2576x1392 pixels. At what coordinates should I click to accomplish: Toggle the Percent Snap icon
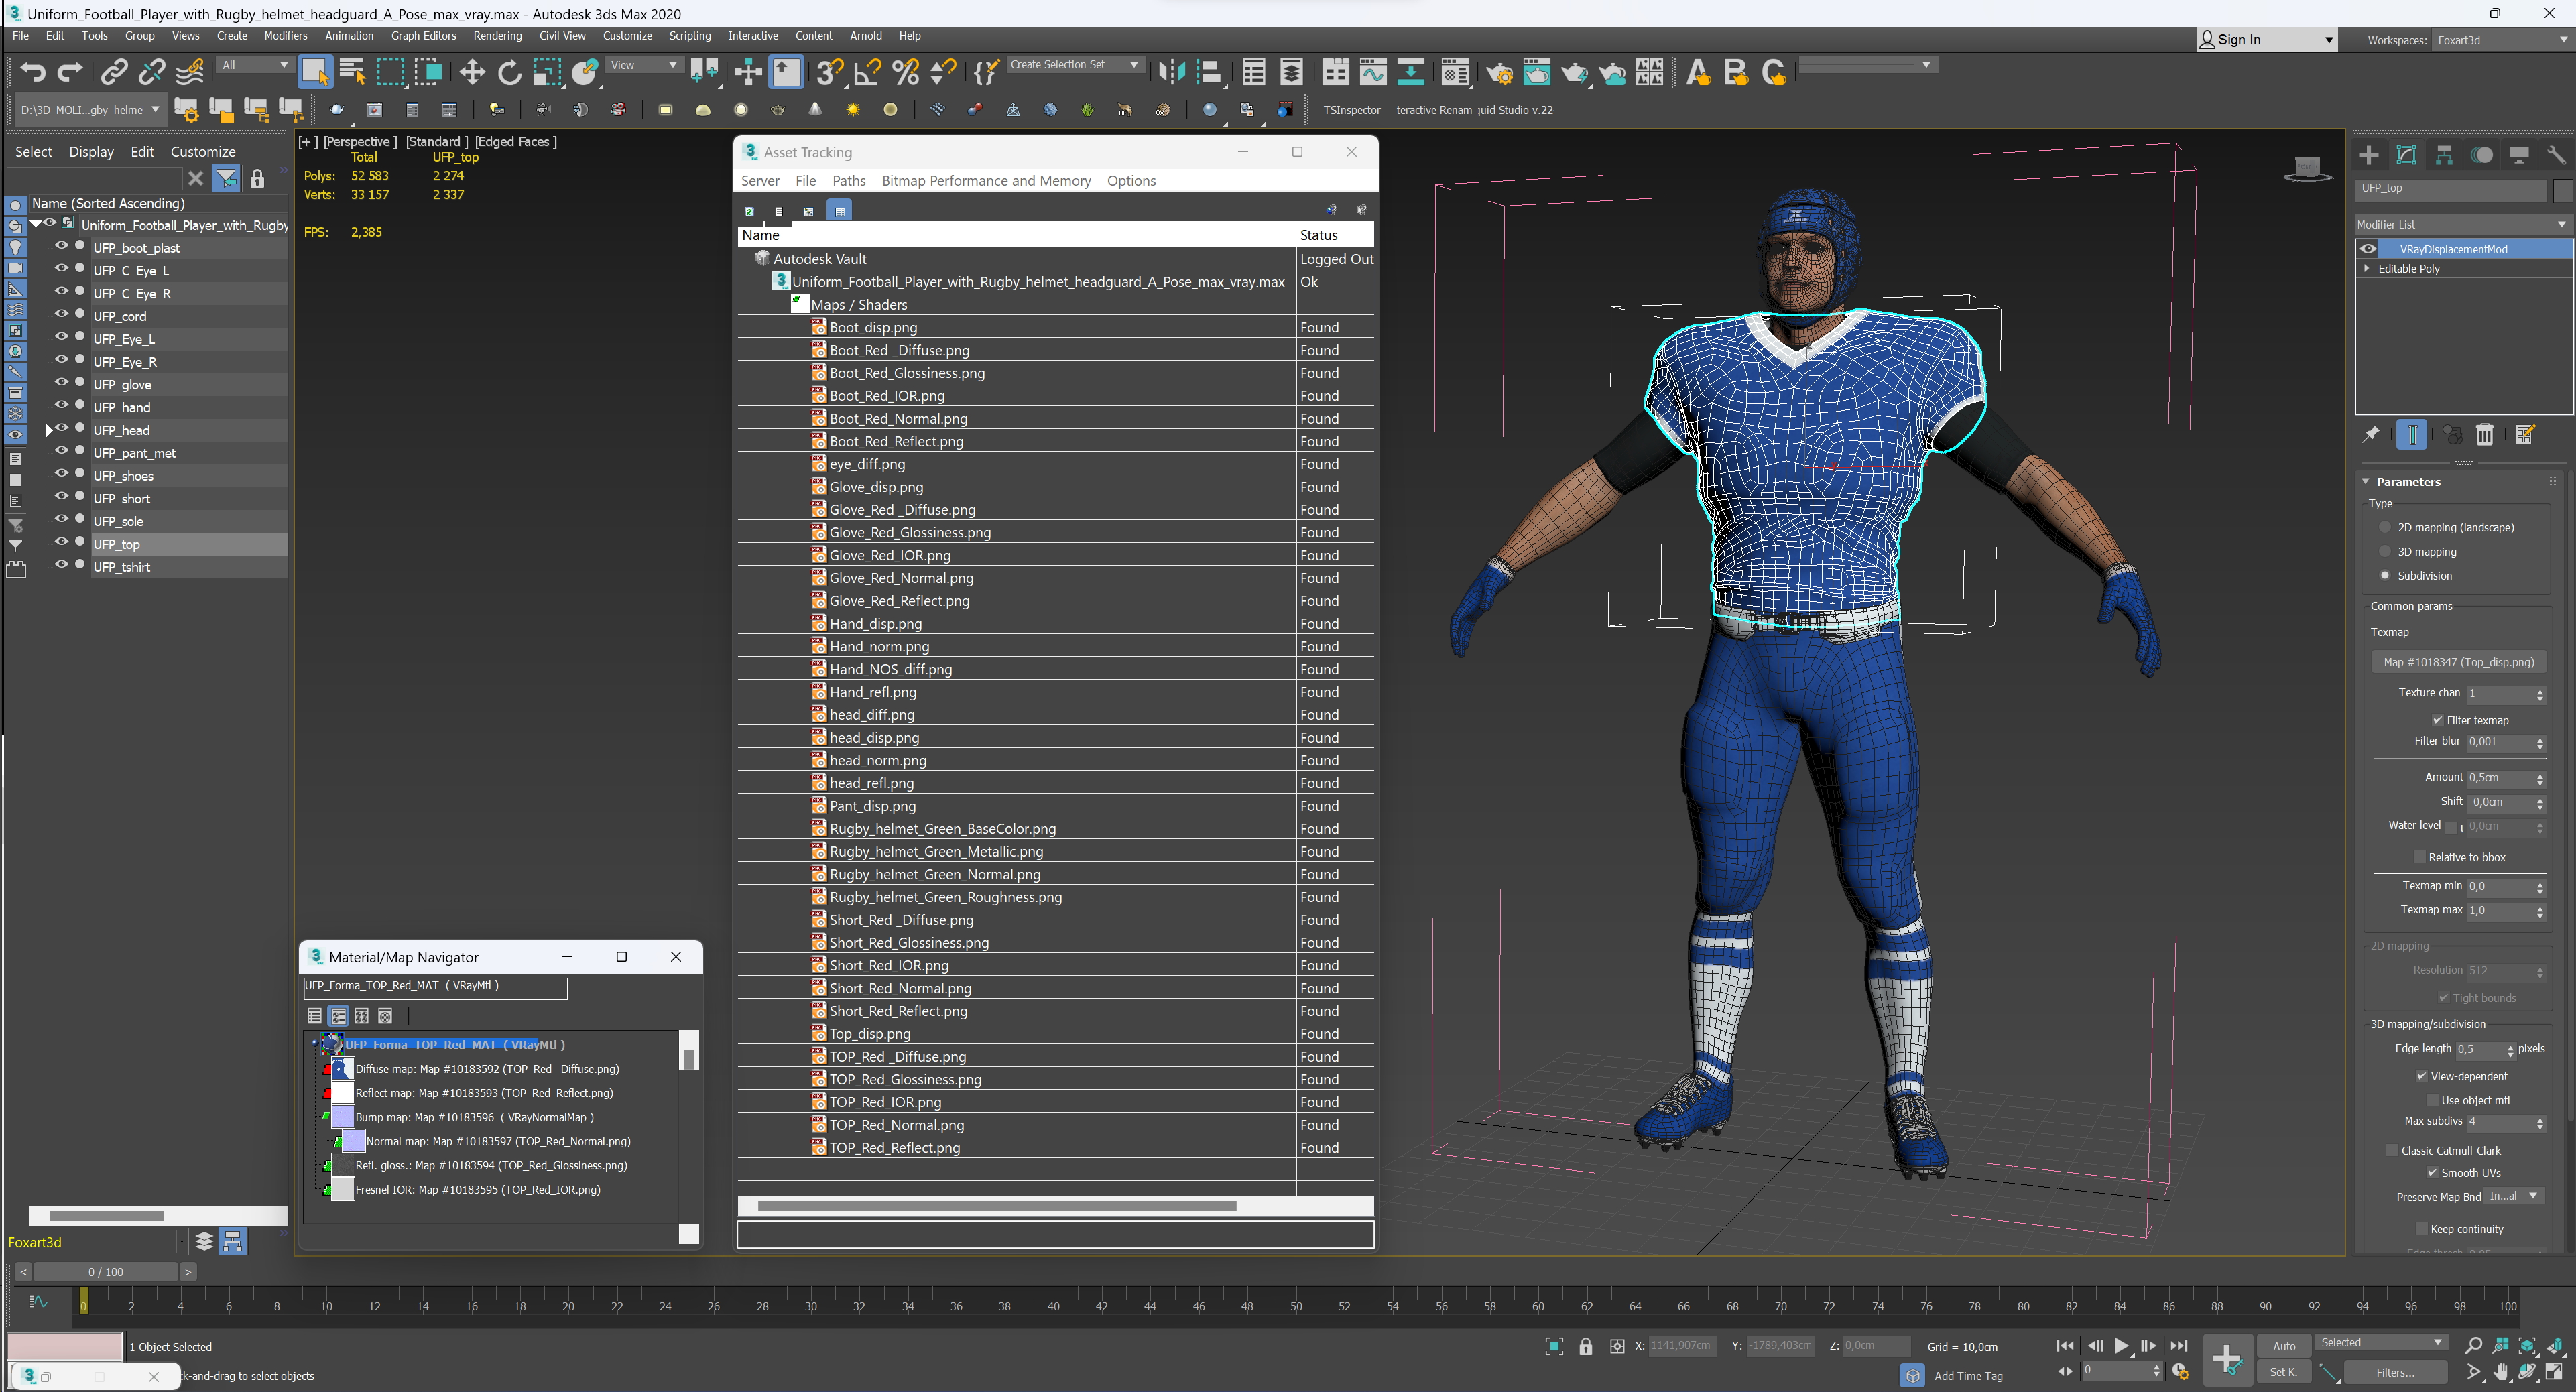905,71
